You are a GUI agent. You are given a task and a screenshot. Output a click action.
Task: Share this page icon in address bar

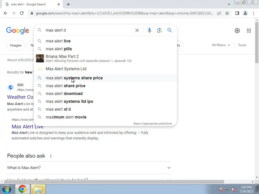pyautogui.click(x=219, y=13)
